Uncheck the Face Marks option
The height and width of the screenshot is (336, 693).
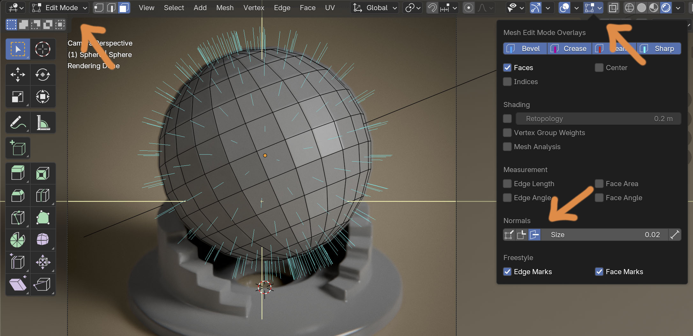coord(599,272)
